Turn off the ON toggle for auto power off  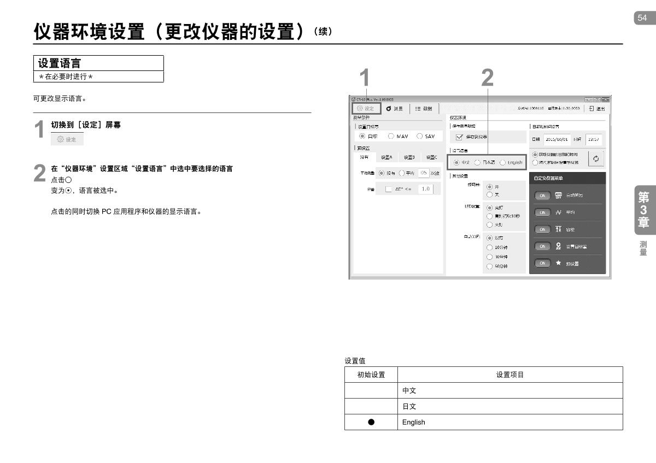pos(543,195)
